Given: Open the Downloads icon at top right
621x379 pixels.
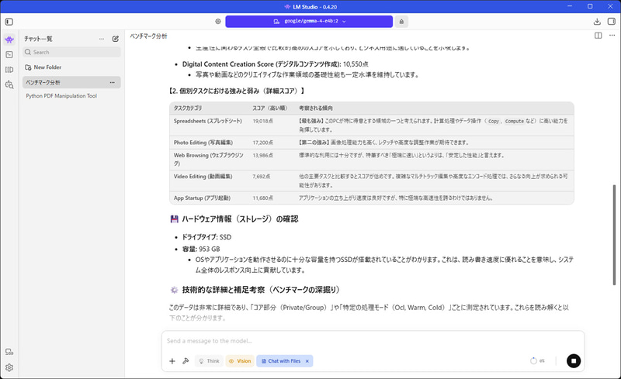Looking at the screenshot, I should (597, 22).
